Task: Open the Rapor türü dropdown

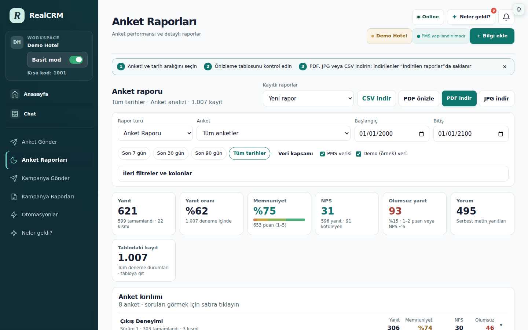Action: tap(155, 133)
